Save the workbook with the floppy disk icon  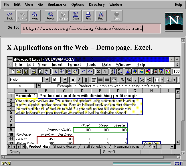point(25,72)
